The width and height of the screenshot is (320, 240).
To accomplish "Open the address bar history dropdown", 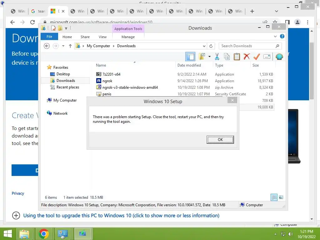I will point(204,46).
